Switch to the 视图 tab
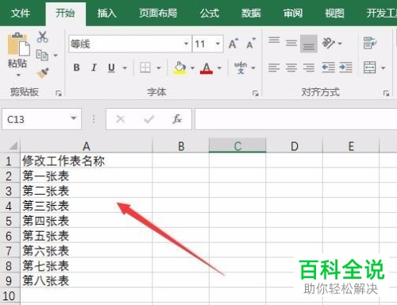397x305 pixels. tap(334, 13)
